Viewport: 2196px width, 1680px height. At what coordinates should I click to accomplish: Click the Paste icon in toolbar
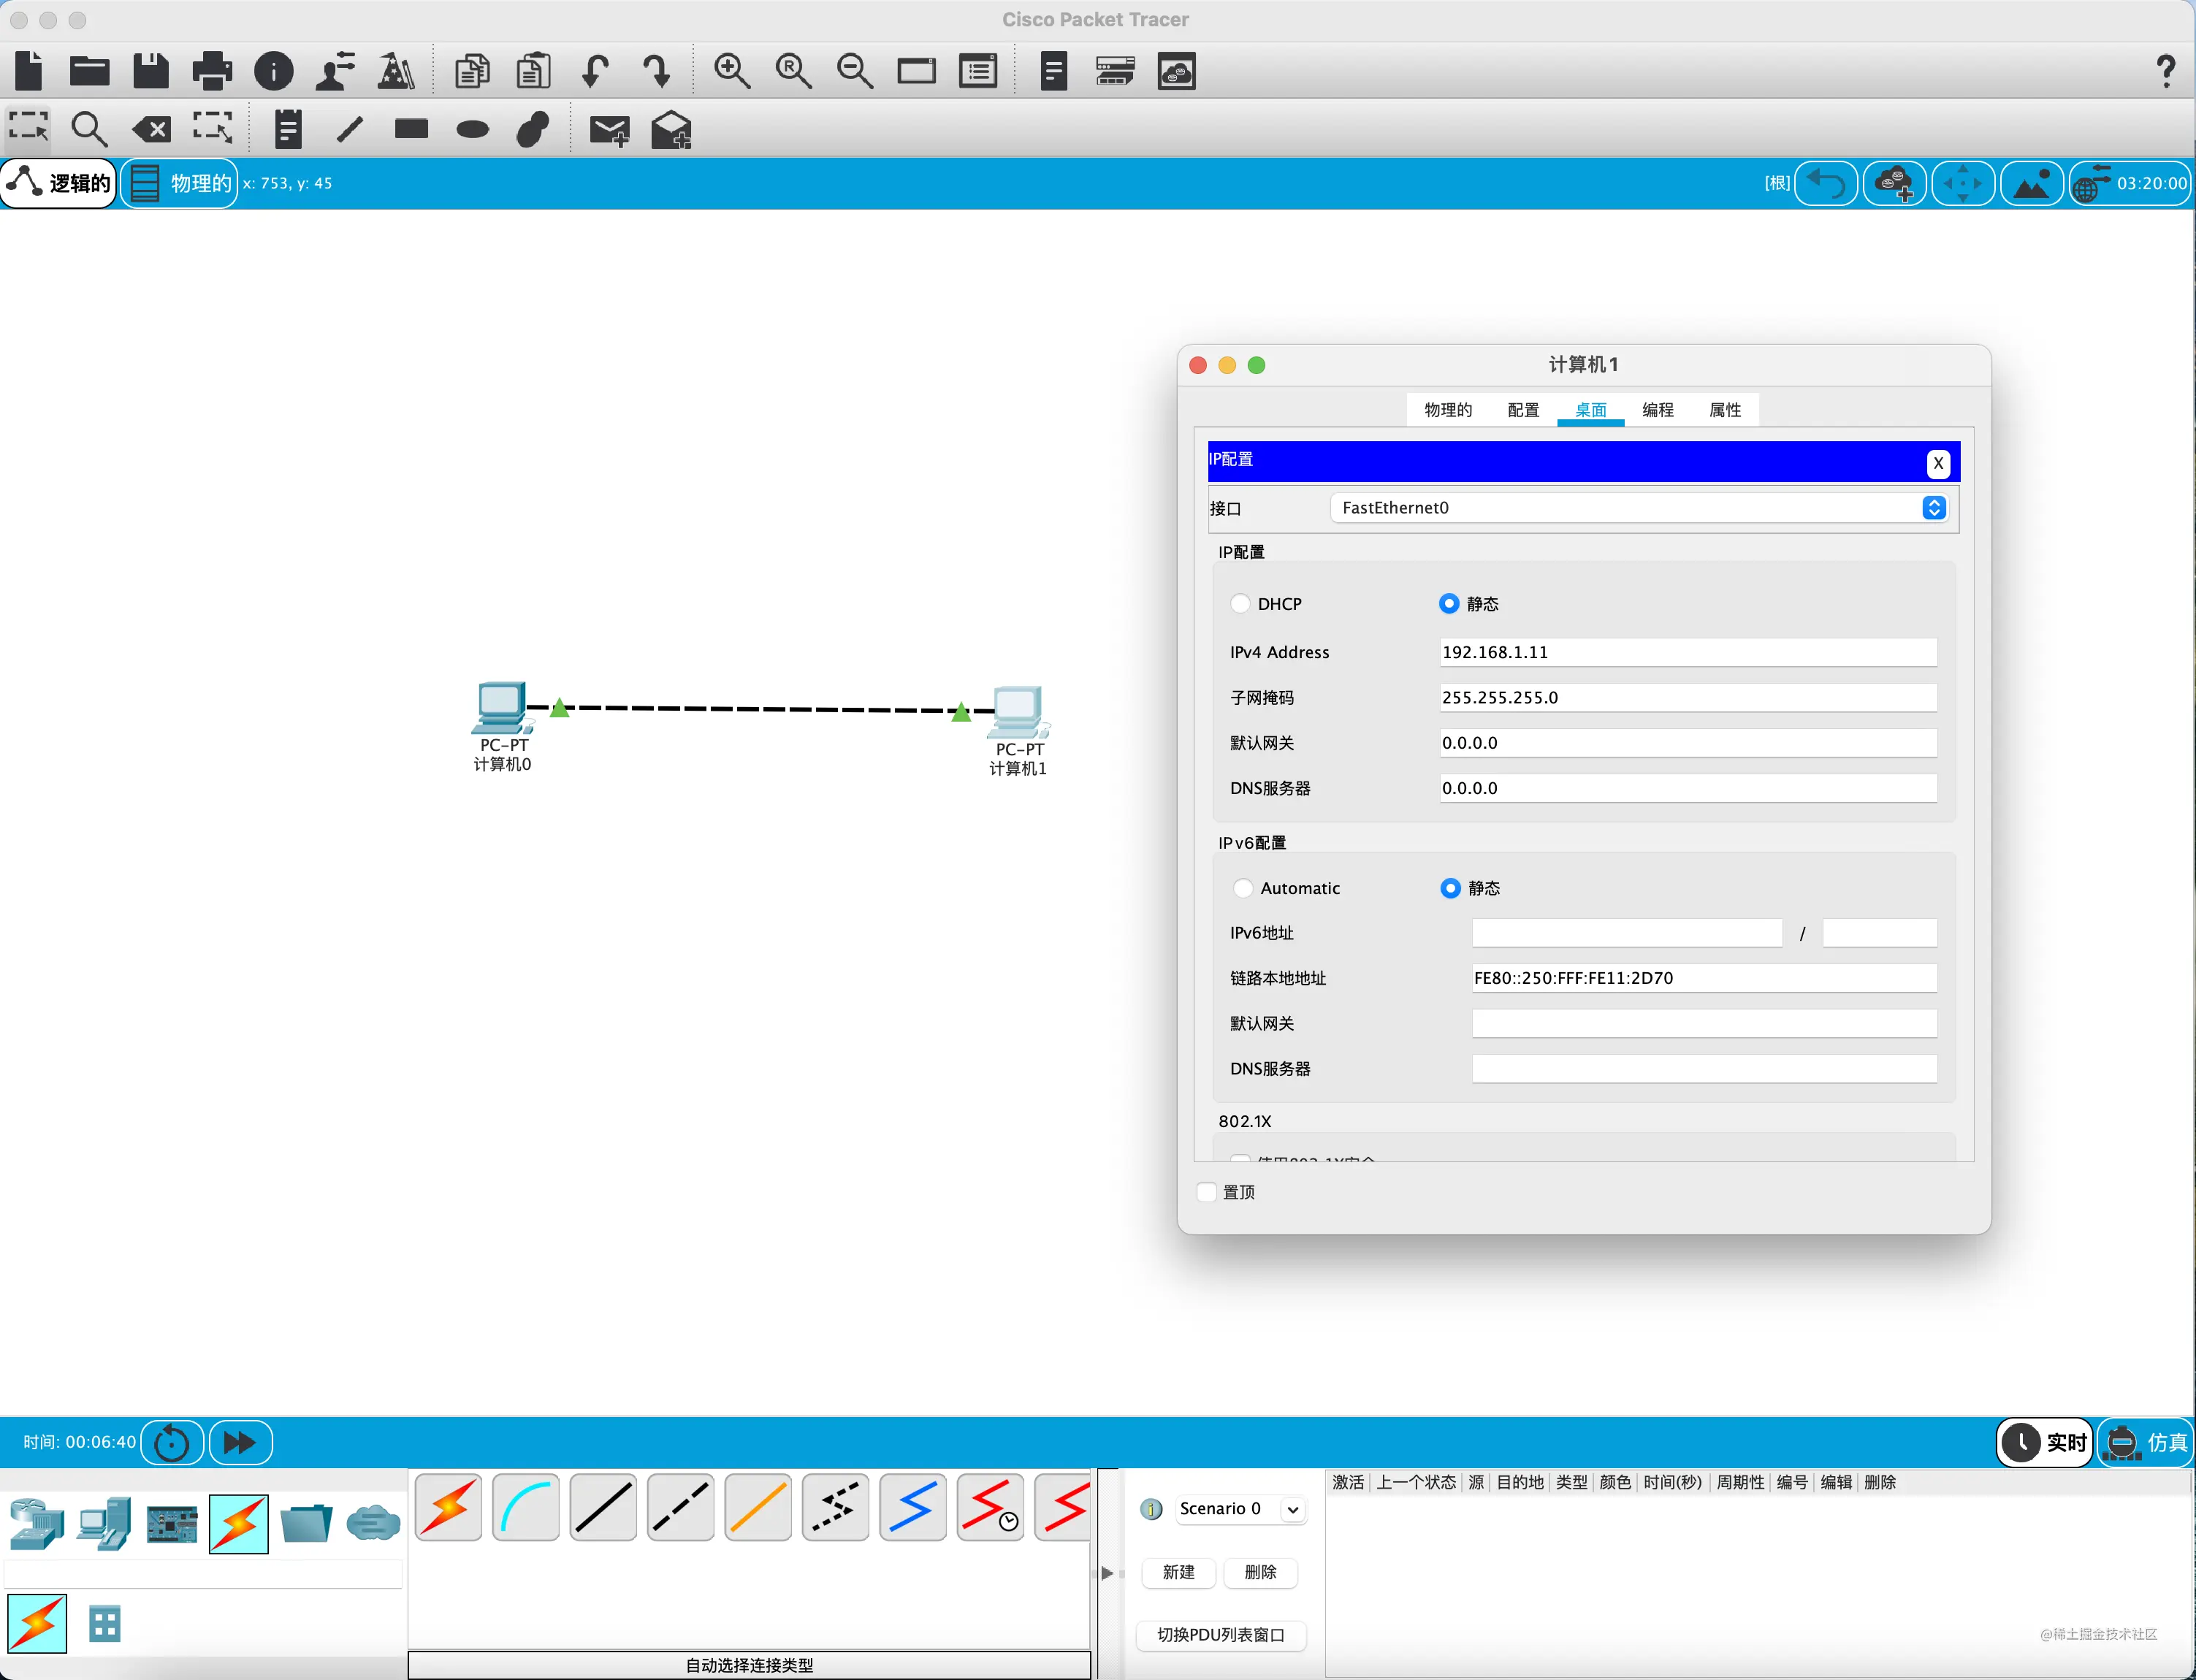(x=533, y=71)
